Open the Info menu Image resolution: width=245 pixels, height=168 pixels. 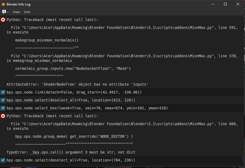coord(27,12)
